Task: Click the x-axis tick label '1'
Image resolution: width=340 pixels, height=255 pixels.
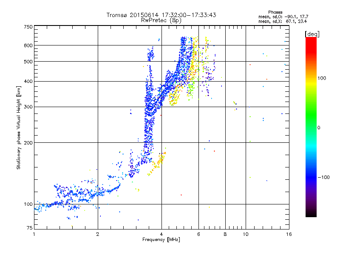Action: click(x=34, y=234)
